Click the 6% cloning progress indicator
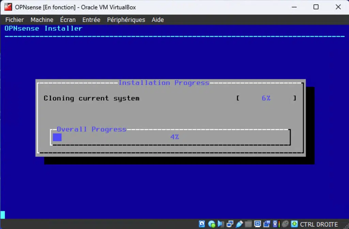Image resolution: width=349 pixels, height=229 pixels. pos(266,98)
